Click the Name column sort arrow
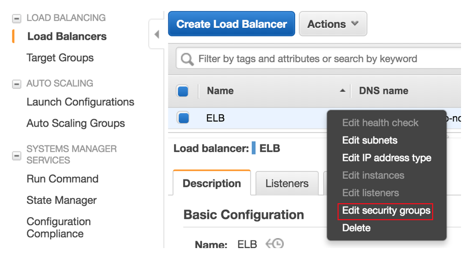This screenshot has width=467, height=268. [342, 91]
